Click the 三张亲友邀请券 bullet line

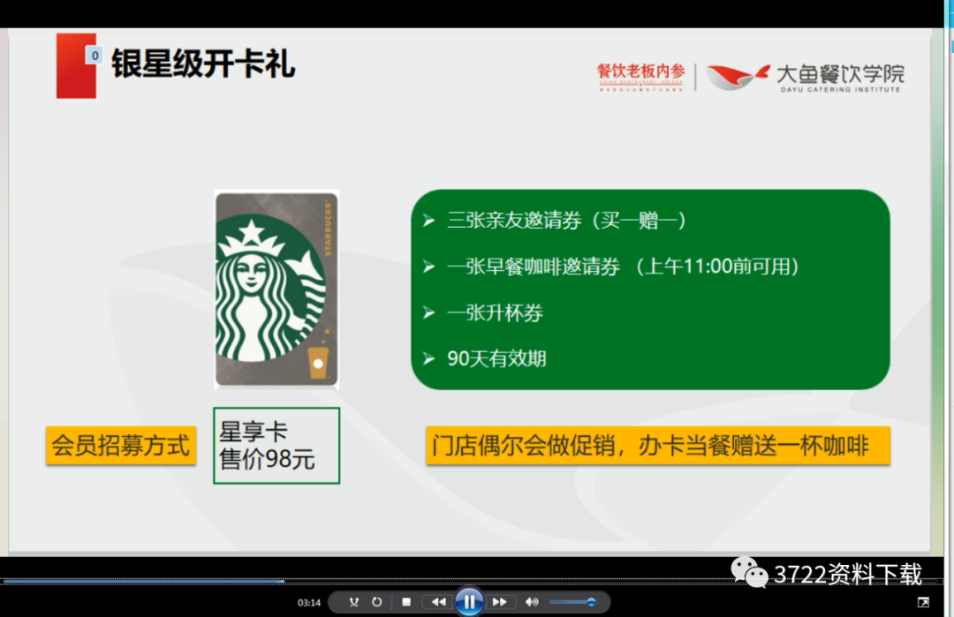click(x=555, y=220)
